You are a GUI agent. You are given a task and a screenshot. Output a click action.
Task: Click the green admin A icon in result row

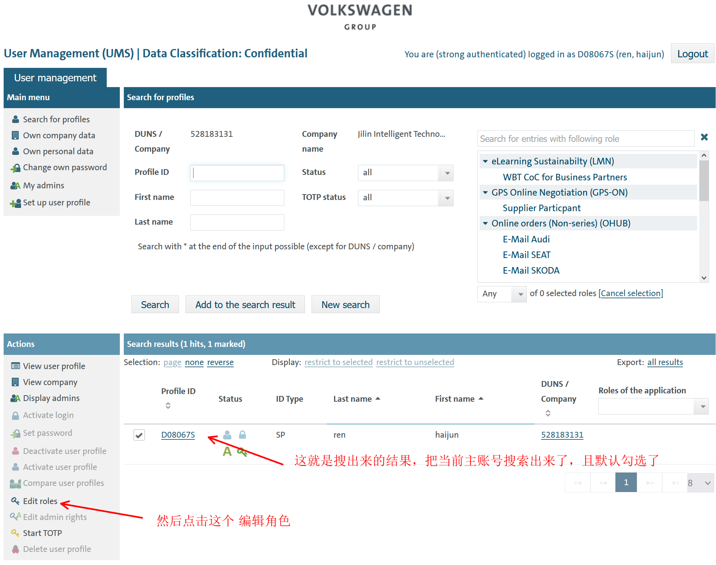coord(227,452)
